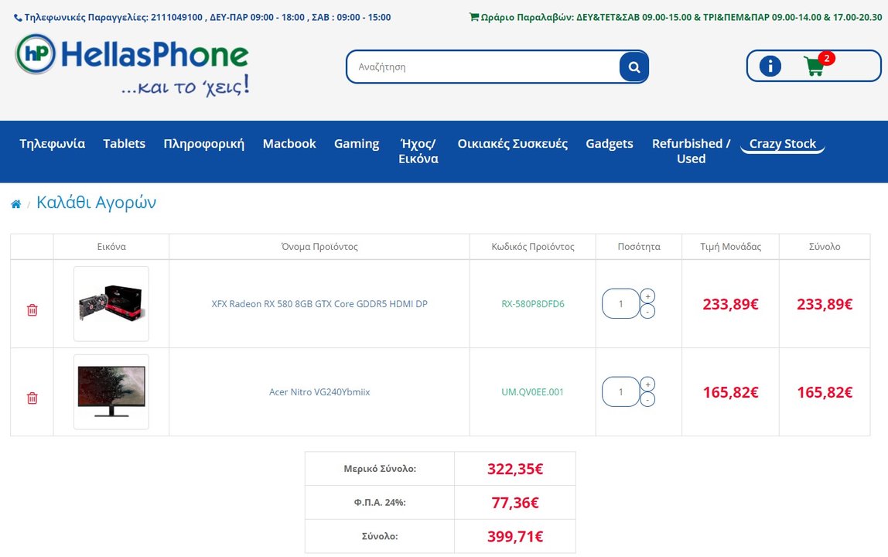Click the Εικόνα column header
Viewport: 888px width, 557px height.
click(x=111, y=247)
